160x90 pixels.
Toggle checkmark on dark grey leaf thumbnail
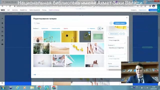[x=89, y=33]
